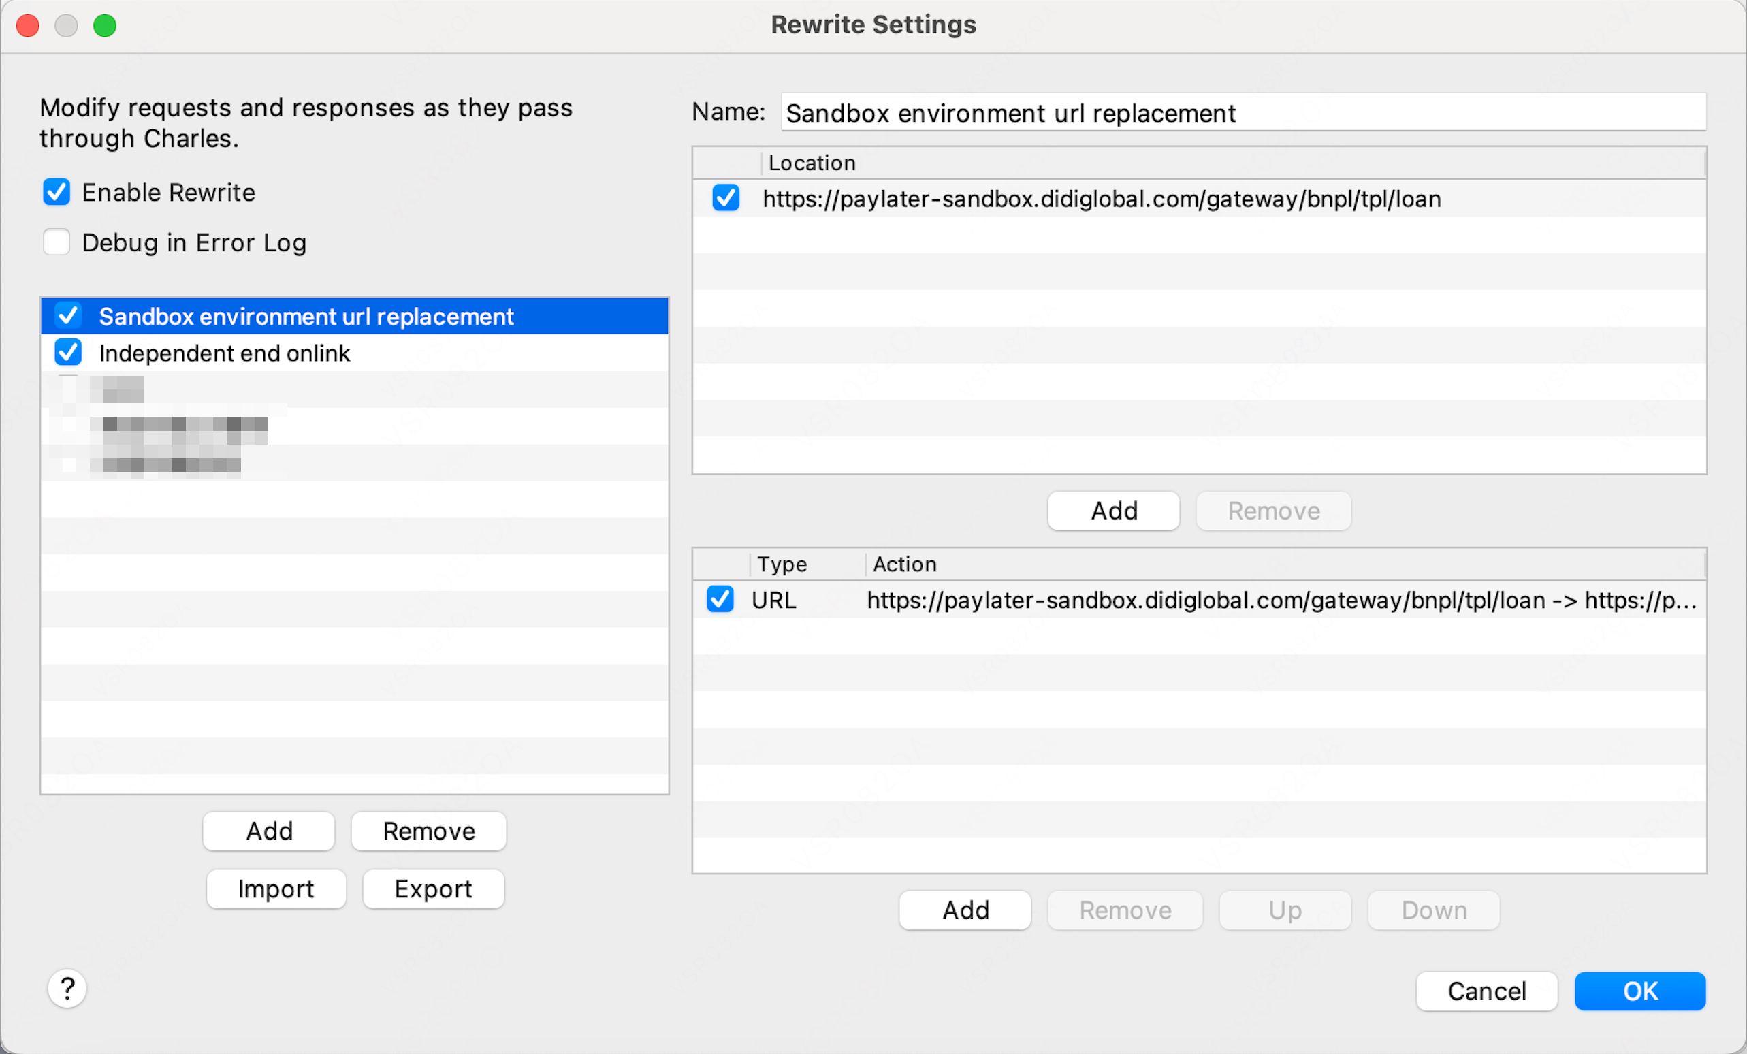
Task: Add a new action rule
Action: click(965, 910)
